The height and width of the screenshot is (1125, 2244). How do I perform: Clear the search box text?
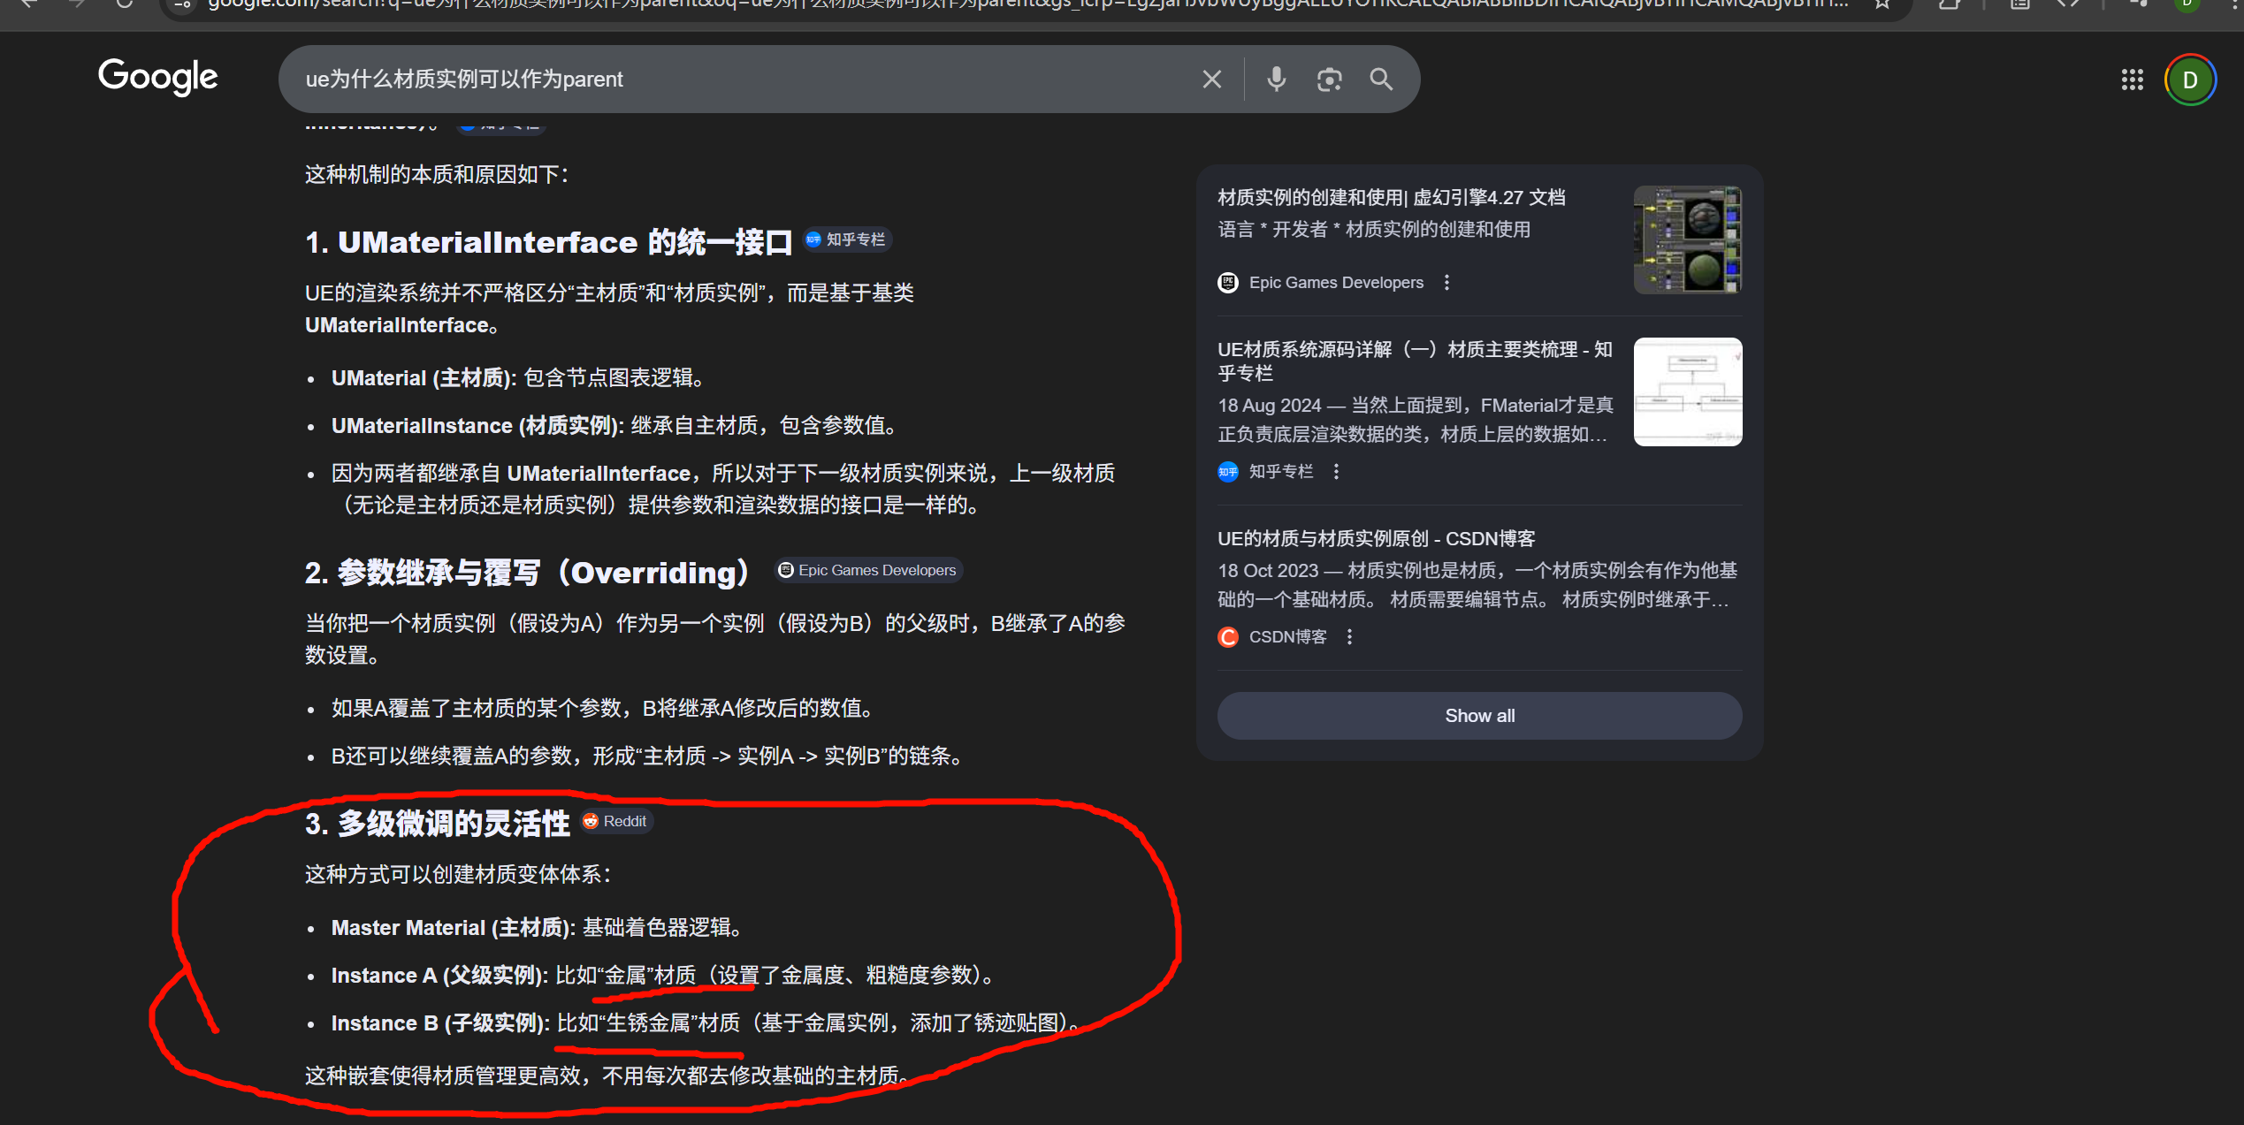[x=1211, y=80]
